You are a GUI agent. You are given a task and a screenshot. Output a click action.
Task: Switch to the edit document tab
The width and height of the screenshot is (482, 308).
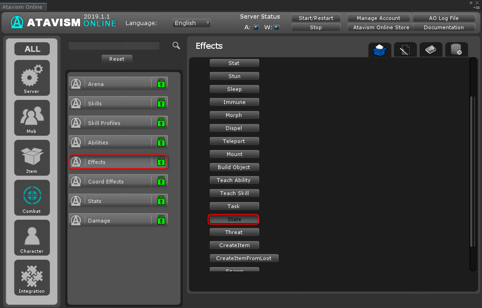pyautogui.click(x=405, y=50)
